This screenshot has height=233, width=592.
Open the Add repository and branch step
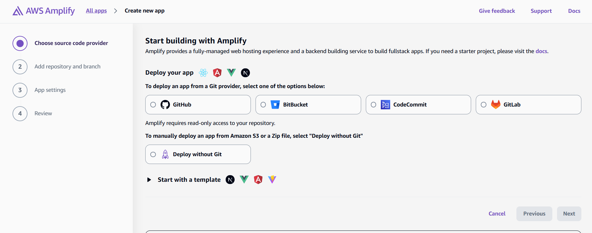click(x=67, y=66)
